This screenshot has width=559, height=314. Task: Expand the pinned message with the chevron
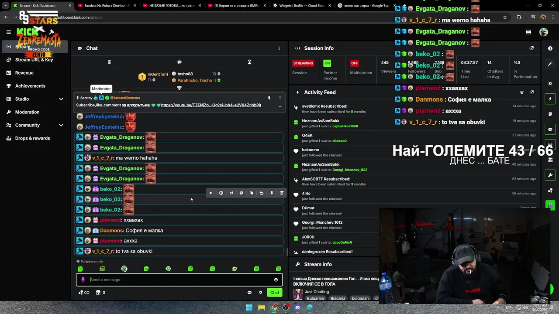click(280, 106)
